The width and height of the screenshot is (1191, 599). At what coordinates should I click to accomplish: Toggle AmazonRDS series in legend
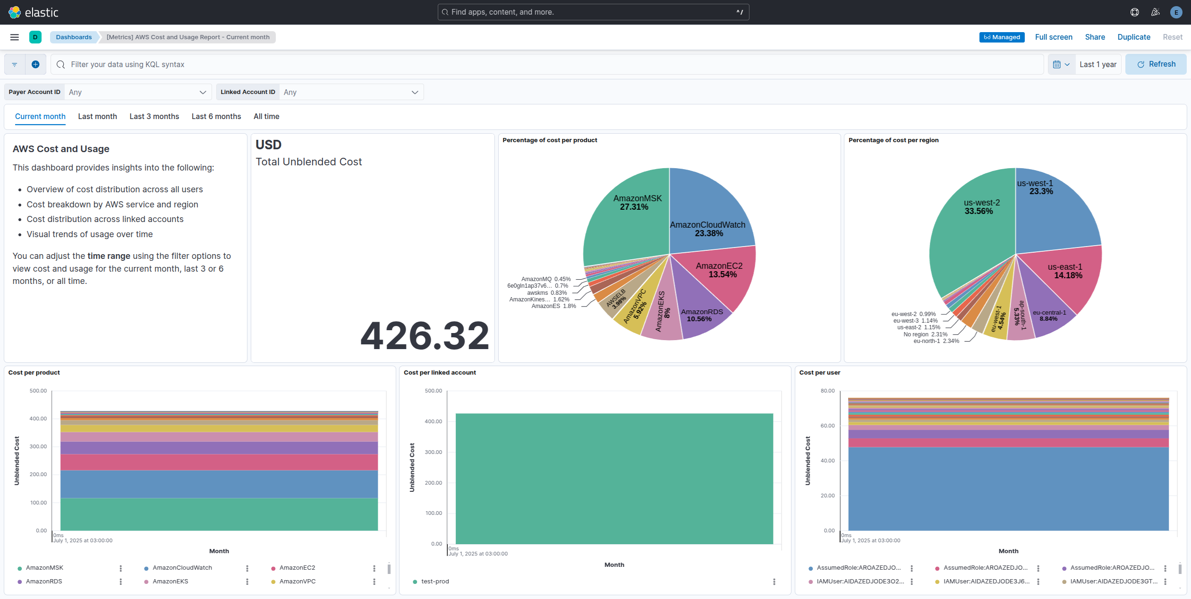pyautogui.click(x=44, y=582)
